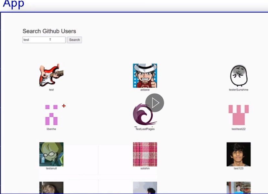Click the username label "TestLeafPages"
The height and width of the screenshot is (194, 268).
point(145,129)
